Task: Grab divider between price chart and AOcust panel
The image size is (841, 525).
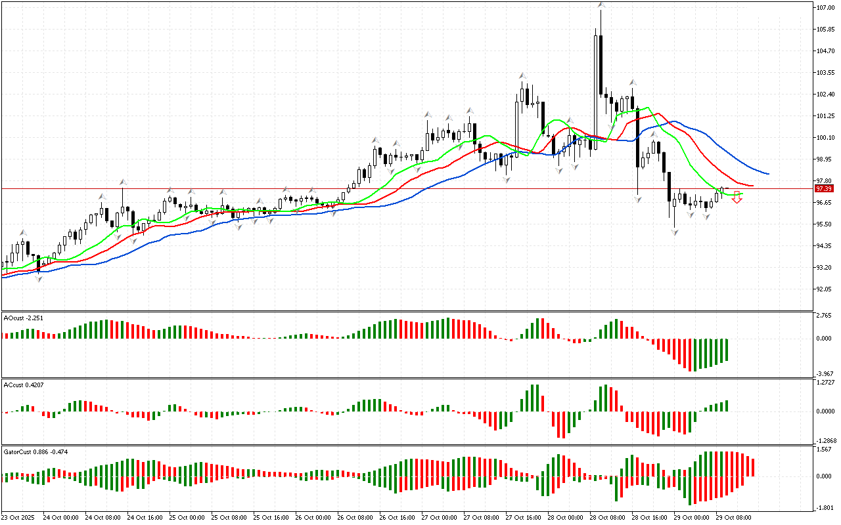Action: (407, 311)
